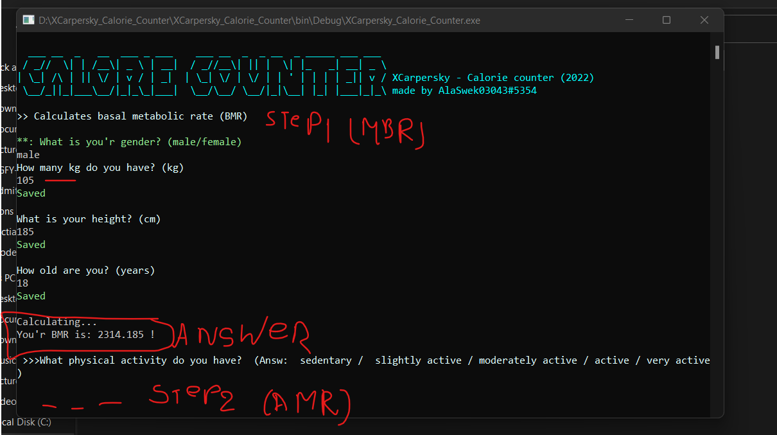Click 'How many kg do you have? (kg)'
The image size is (777, 435).
[100, 168]
